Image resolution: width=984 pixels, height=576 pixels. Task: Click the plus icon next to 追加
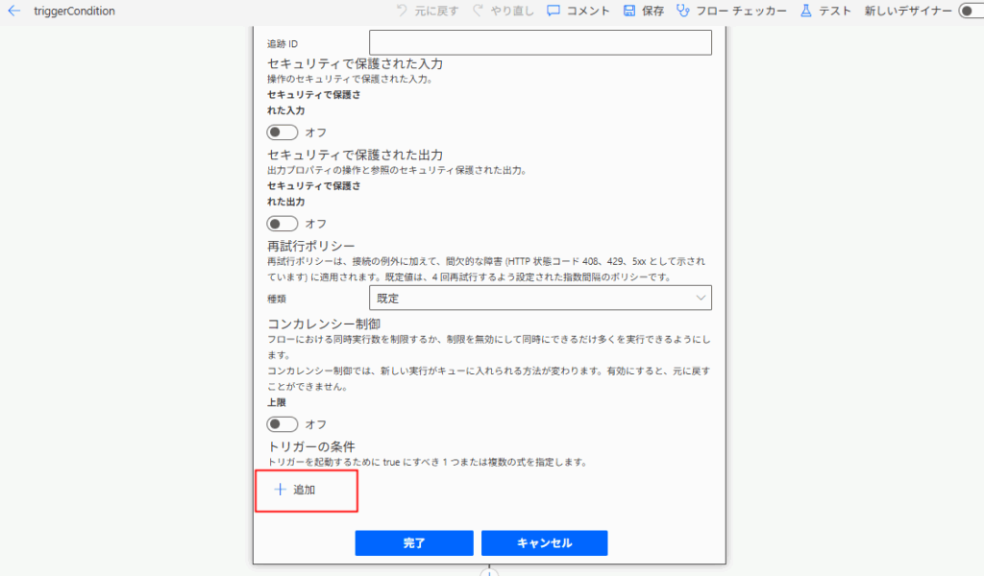click(x=280, y=490)
